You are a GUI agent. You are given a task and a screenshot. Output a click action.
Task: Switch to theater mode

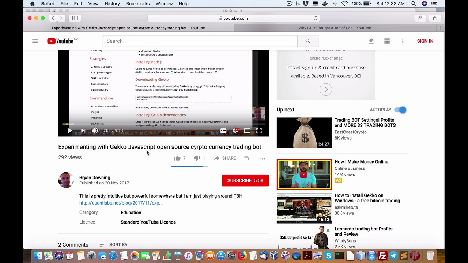click(x=247, y=130)
